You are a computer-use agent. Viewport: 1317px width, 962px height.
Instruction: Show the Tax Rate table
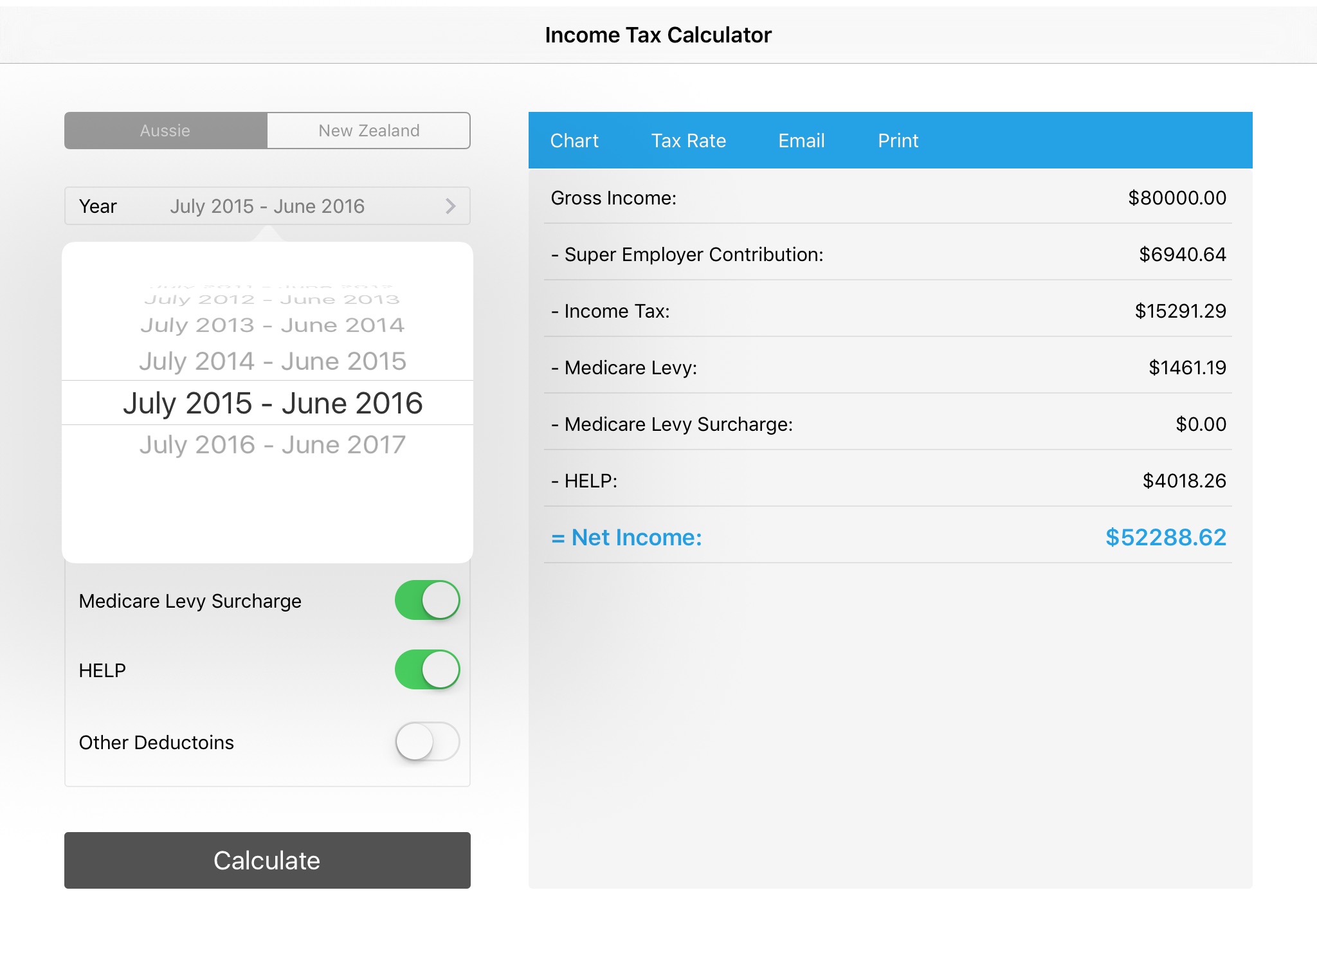(688, 141)
